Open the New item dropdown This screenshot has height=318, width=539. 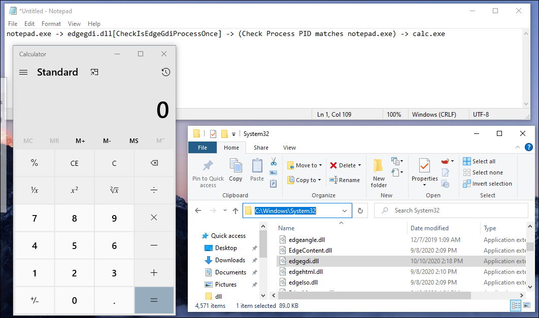point(397,161)
